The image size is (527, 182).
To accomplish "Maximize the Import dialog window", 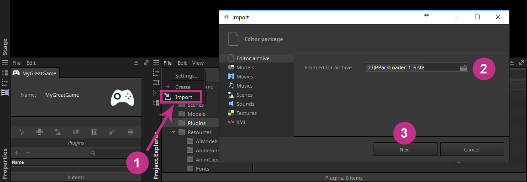I will (x=477, y=17).
